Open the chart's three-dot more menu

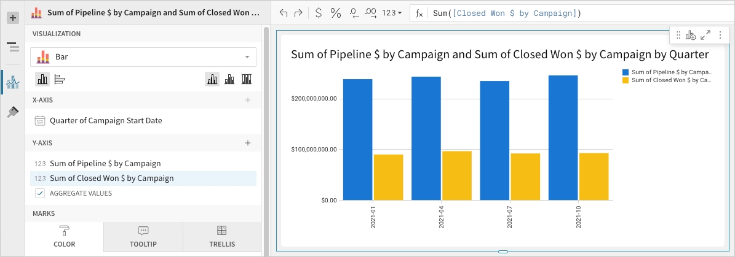[720, 35]
